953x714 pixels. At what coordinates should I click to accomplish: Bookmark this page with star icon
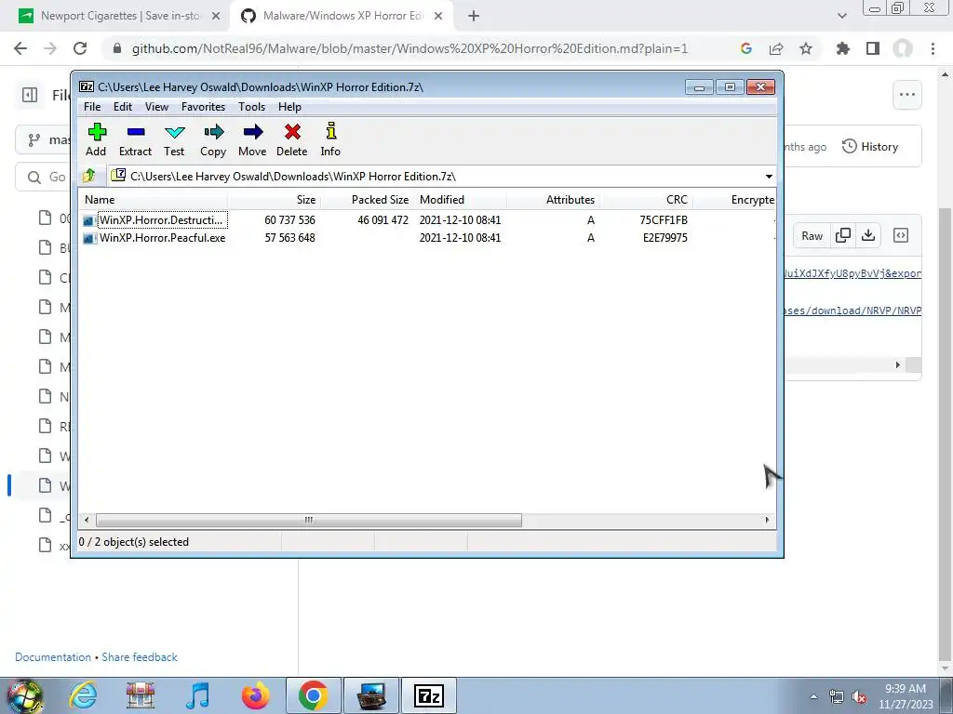point(806,48)
